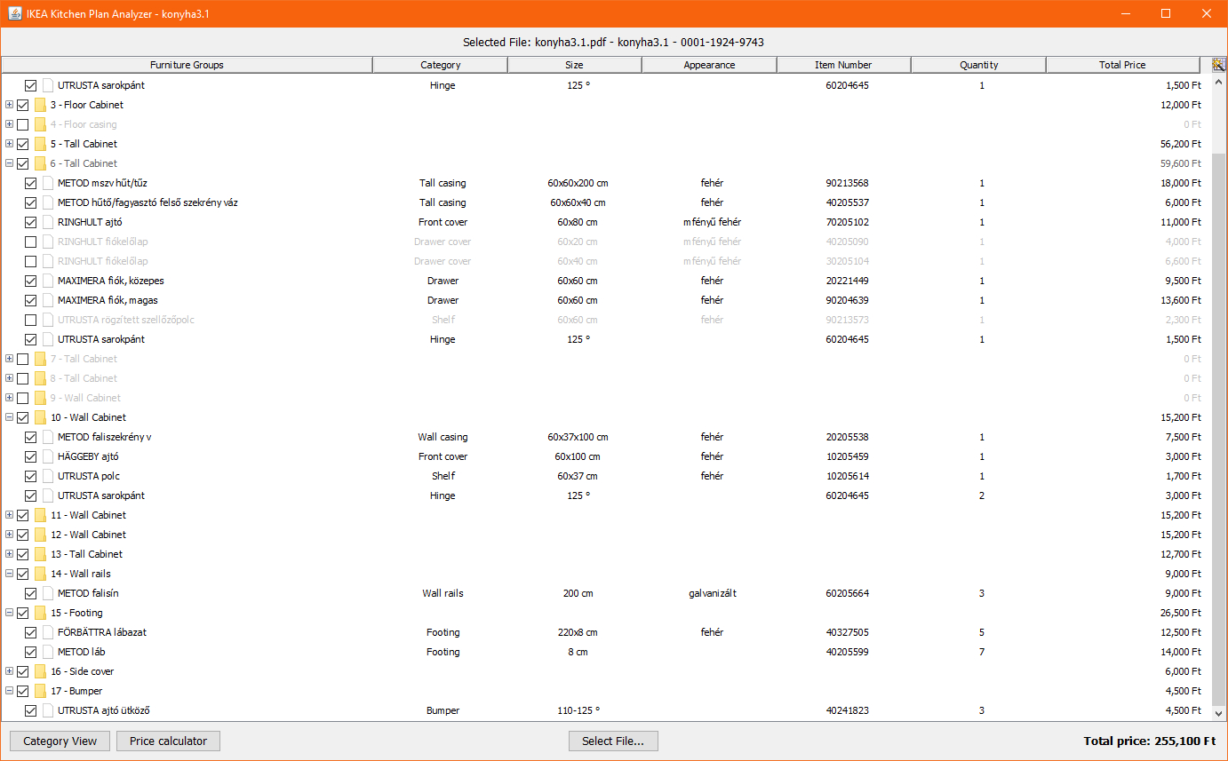Click the Item Number column header
Image resolution: width=1228 pixels, height=761 pixels.
[844, 65]
